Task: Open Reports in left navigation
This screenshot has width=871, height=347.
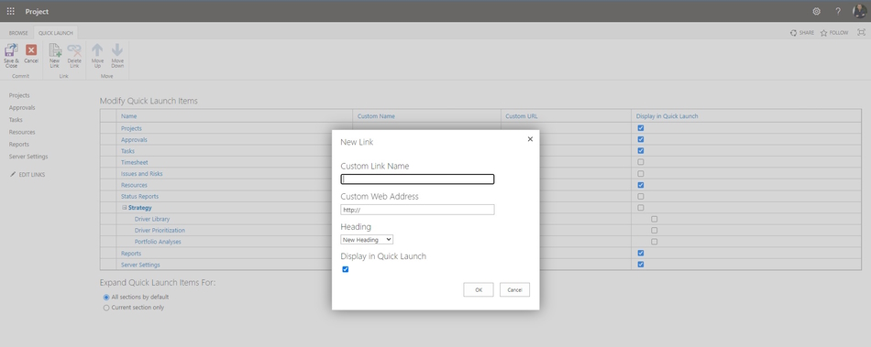Action: (x=19, y=144)
